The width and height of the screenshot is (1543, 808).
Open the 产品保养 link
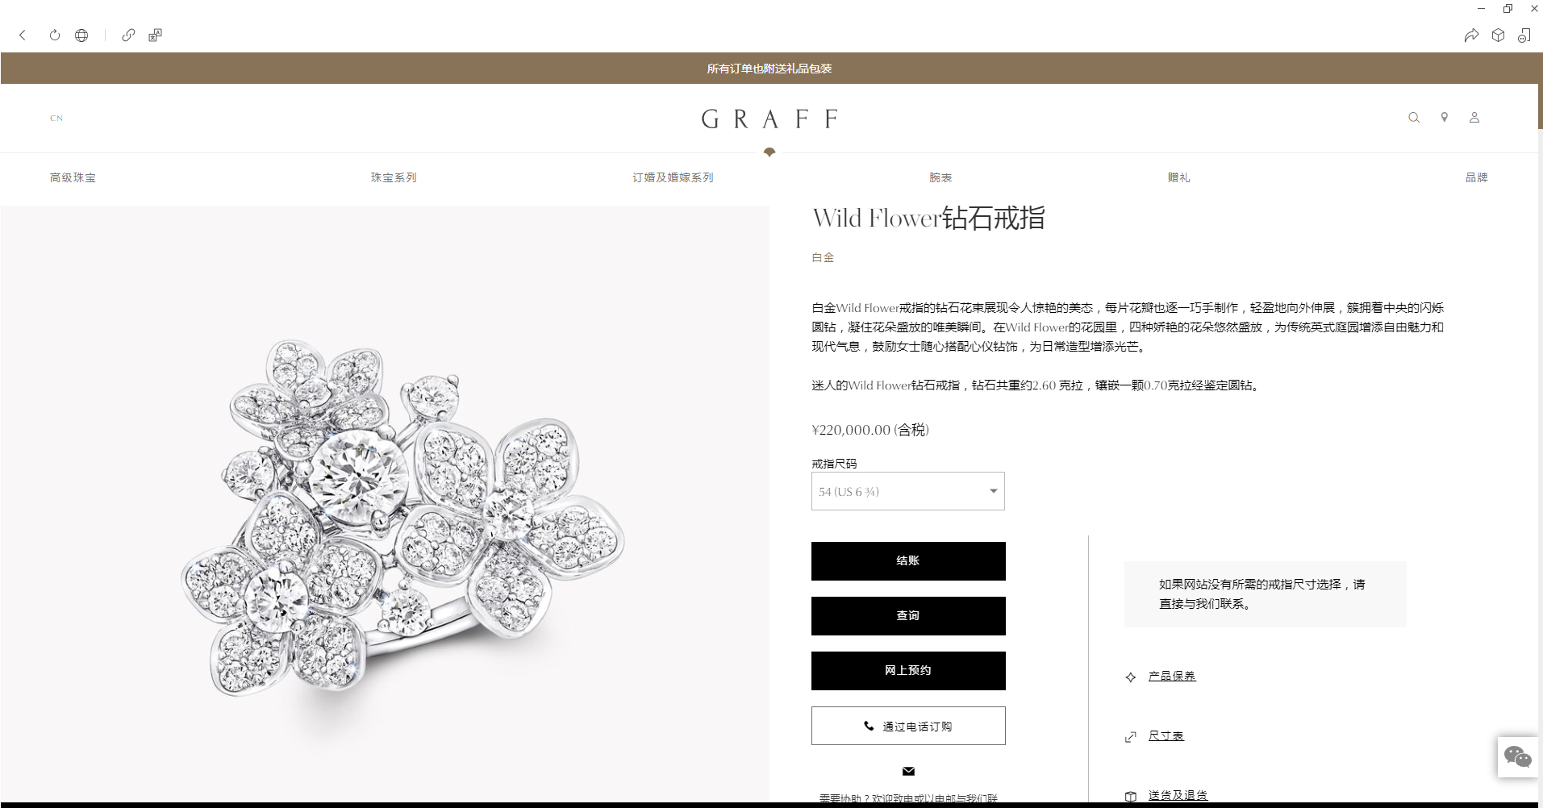coord(1172,677)
